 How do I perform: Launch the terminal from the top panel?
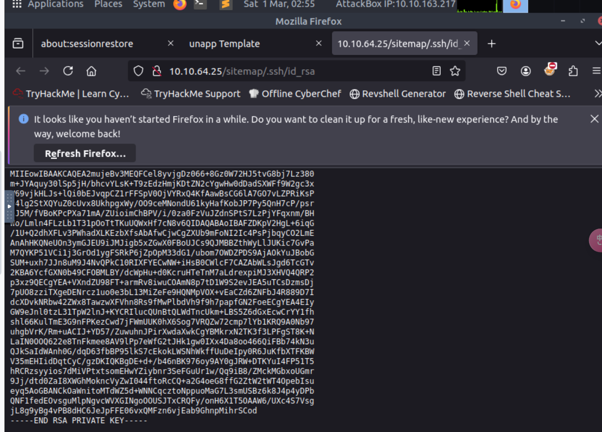click(200, 4)
